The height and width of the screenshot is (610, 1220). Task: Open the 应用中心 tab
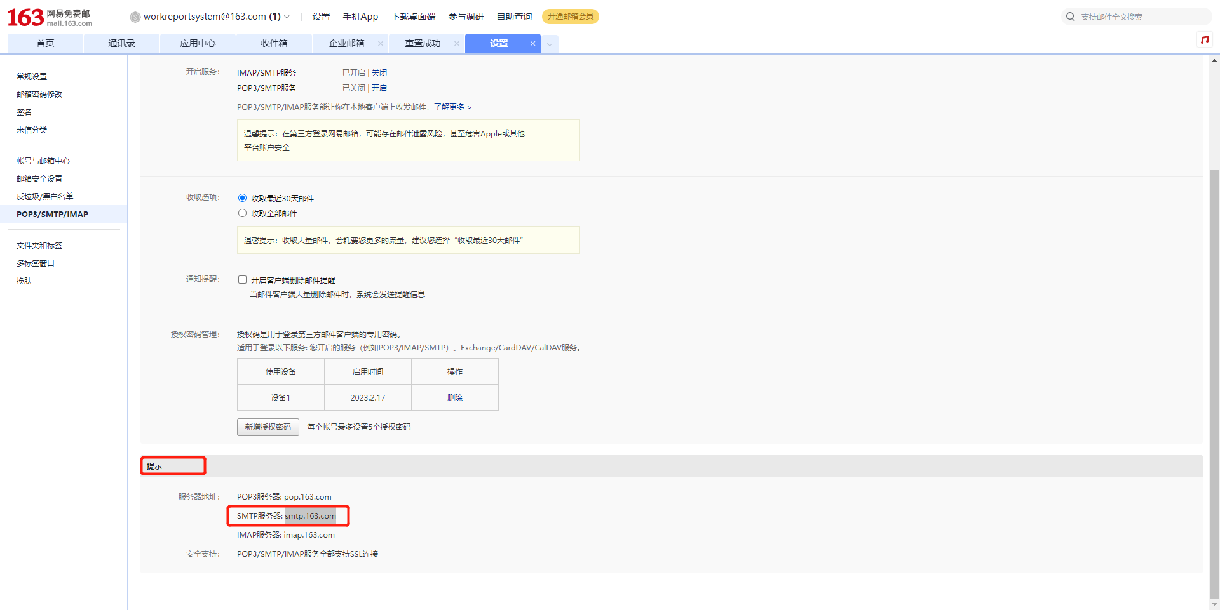tap(198, 43)
